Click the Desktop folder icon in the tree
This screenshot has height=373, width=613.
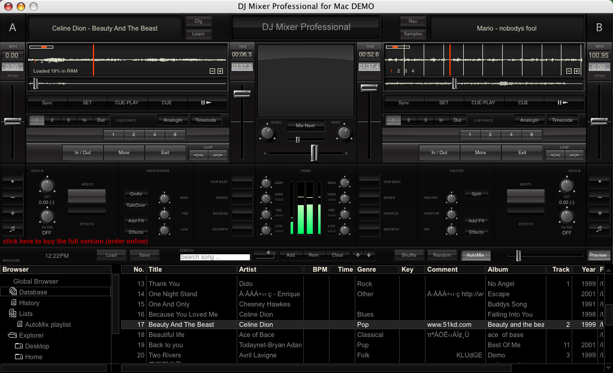point(19,345)
